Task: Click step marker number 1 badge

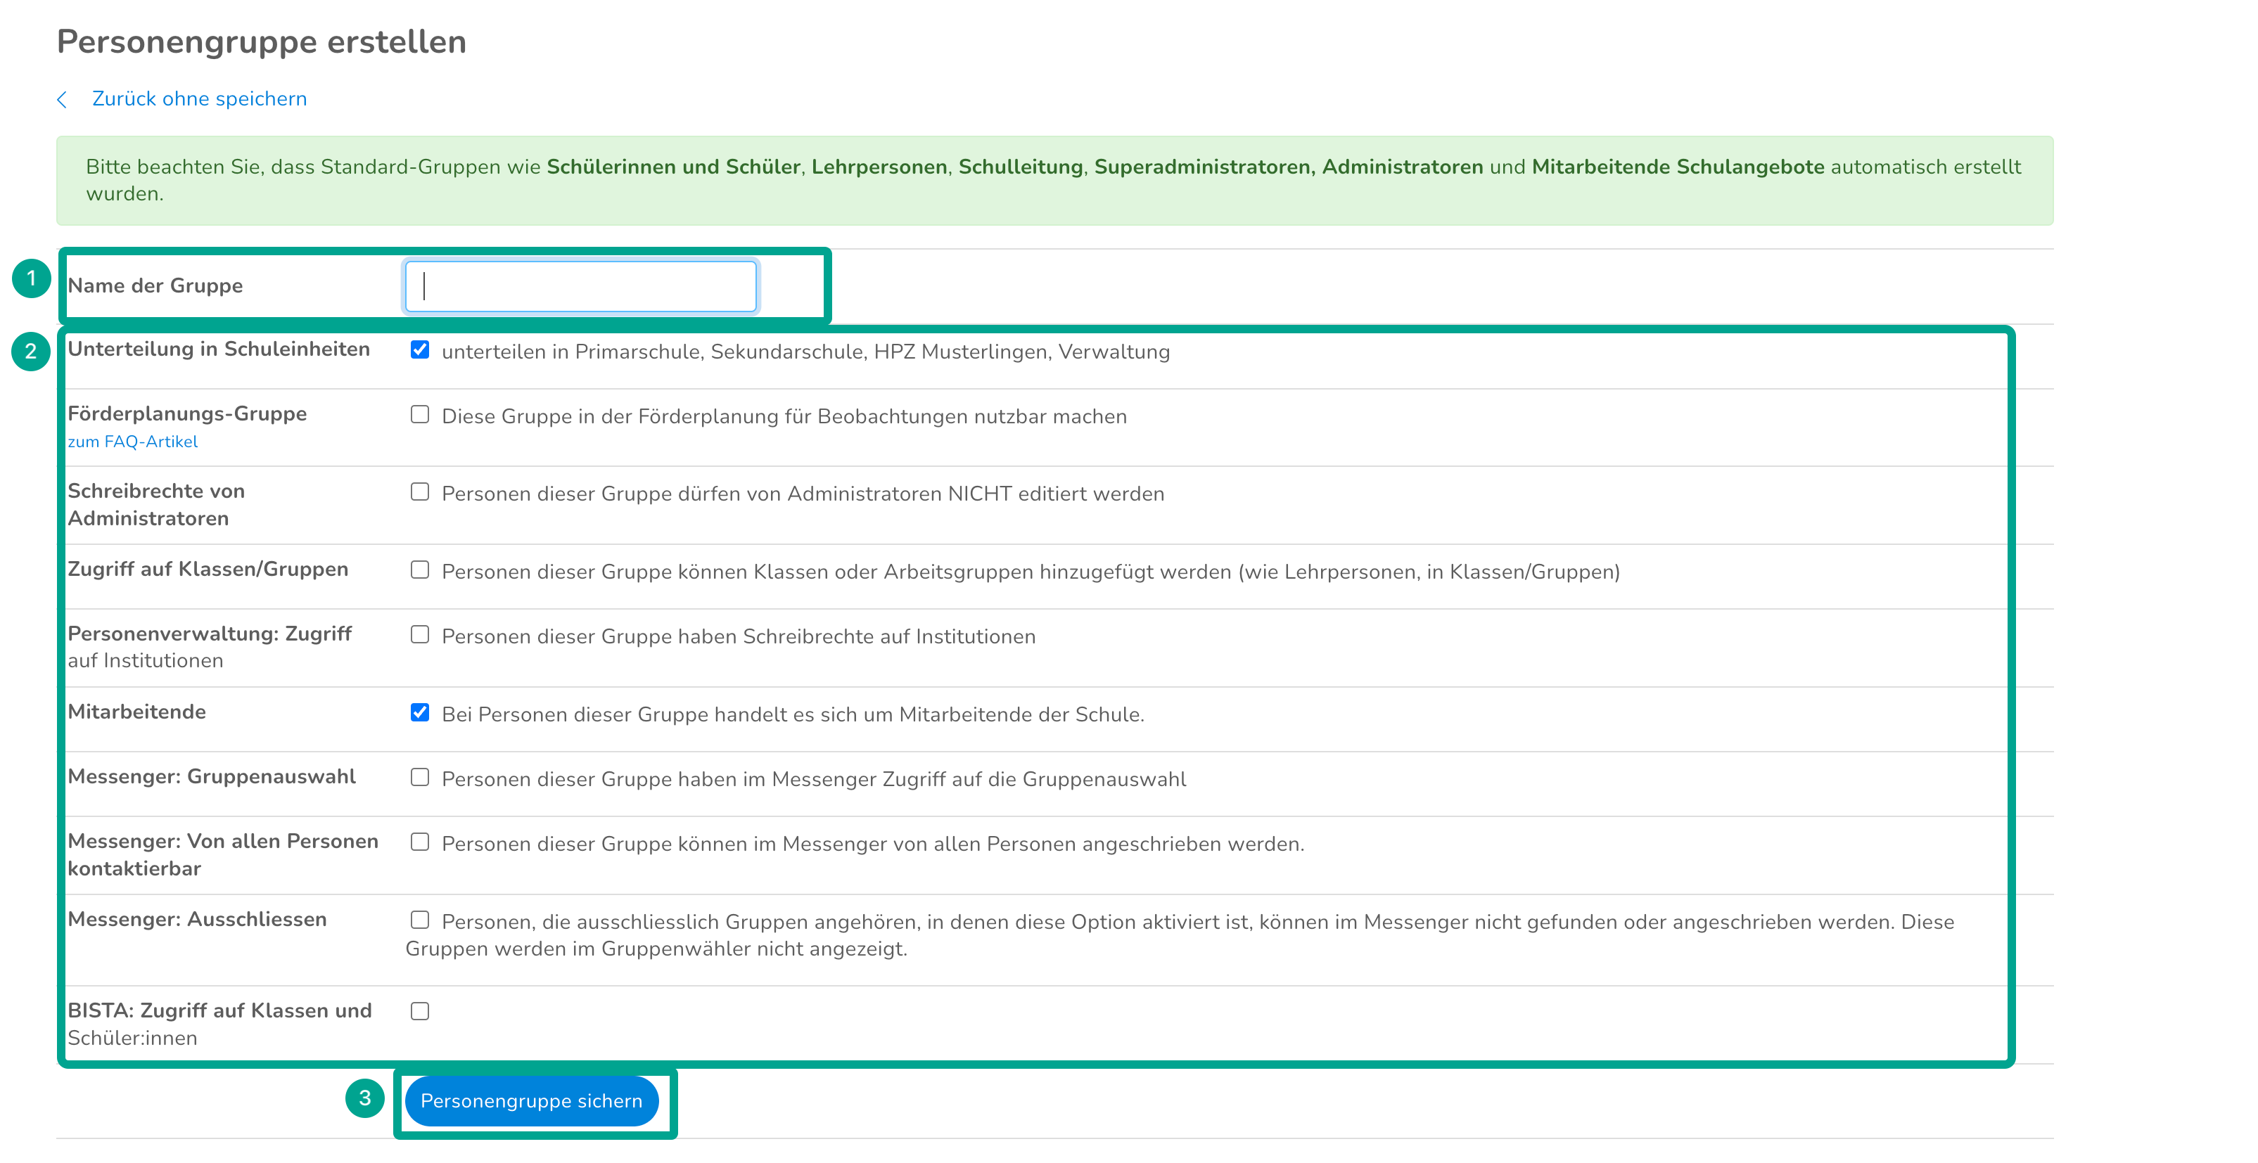Action: (x=32, y=278)
